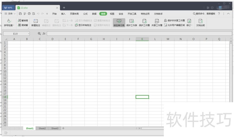Select the 审阅 (Review) tab

point(103,14)
